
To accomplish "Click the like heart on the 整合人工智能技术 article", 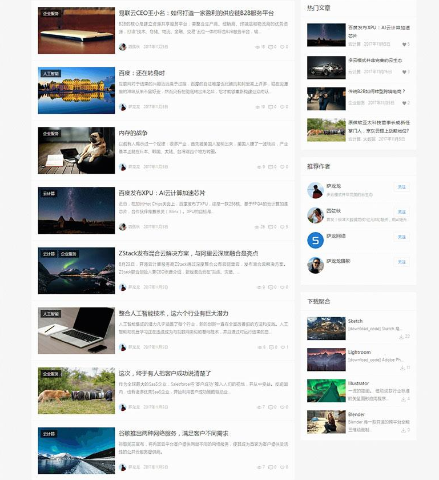I will pos(281,347).
